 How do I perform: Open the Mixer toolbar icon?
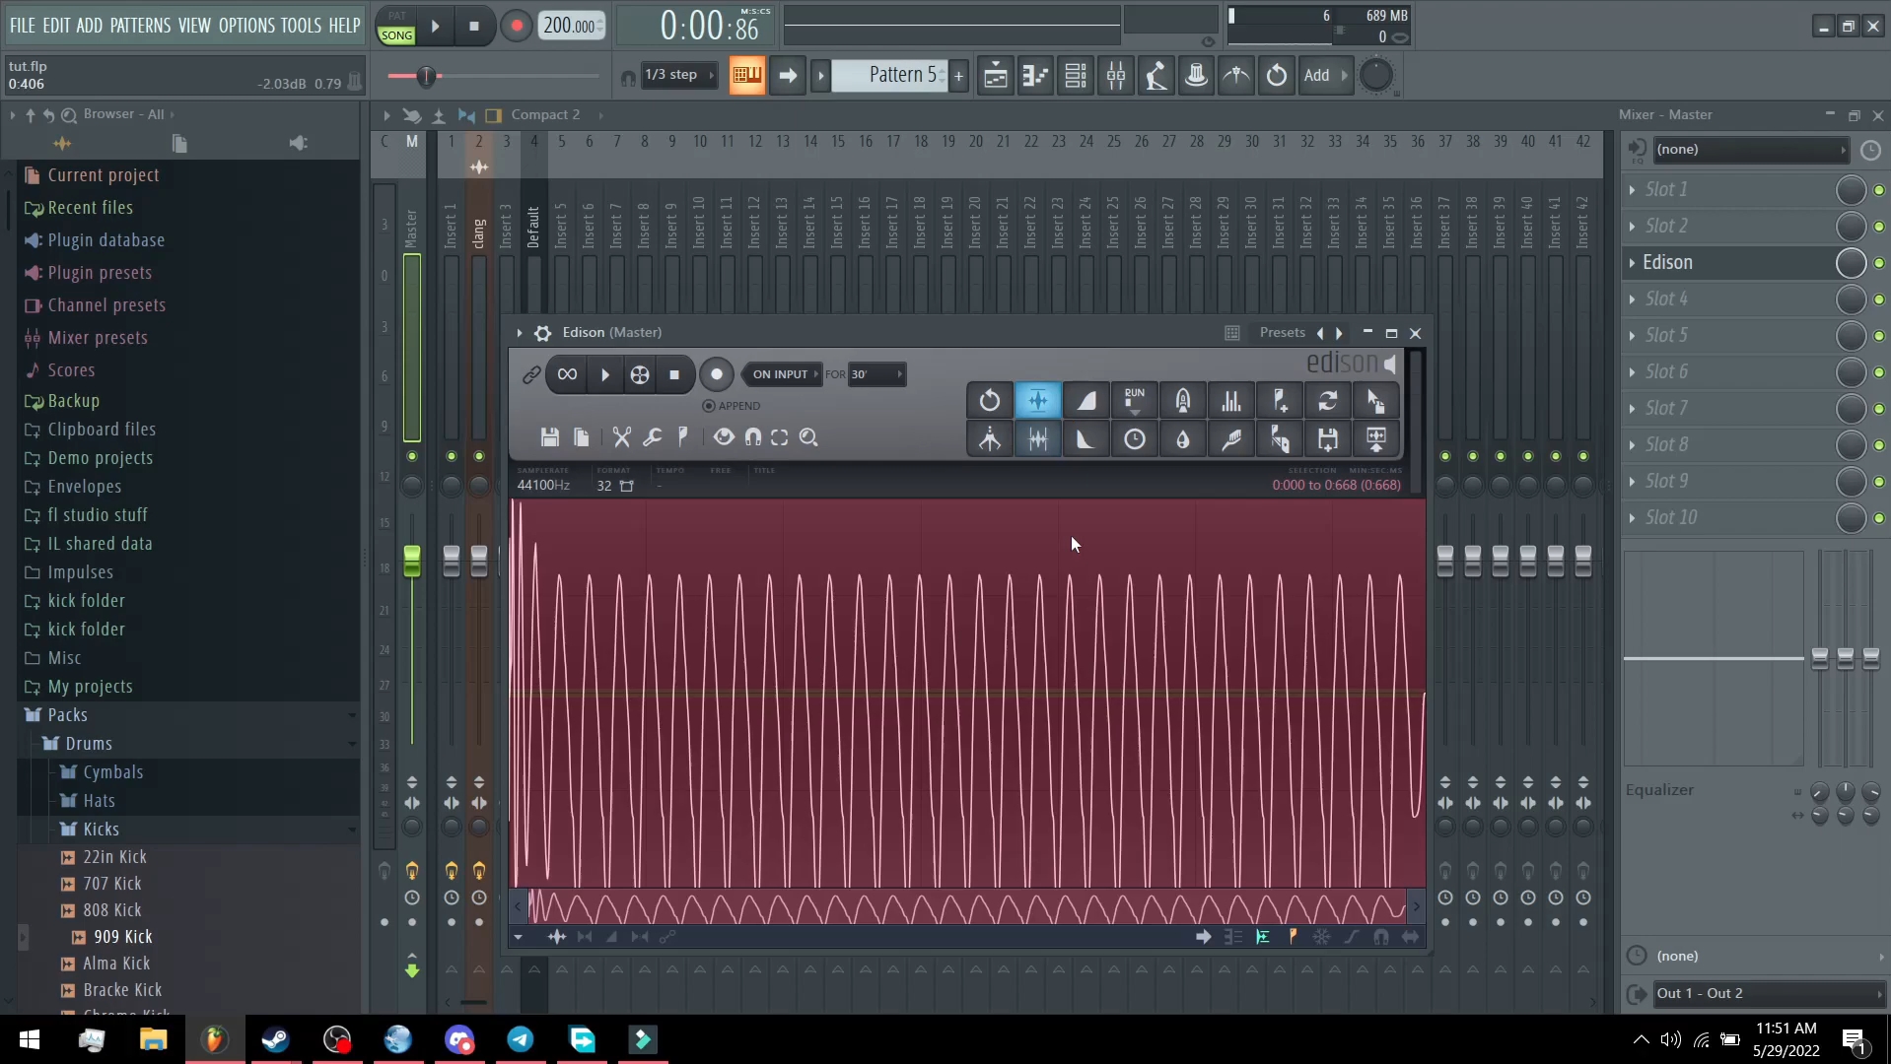1116,76
